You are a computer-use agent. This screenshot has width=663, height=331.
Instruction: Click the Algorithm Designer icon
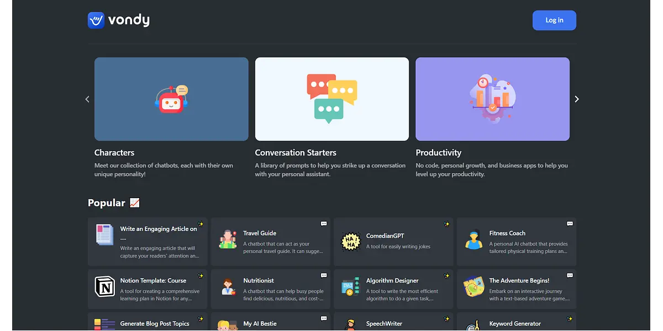point(351,287)
